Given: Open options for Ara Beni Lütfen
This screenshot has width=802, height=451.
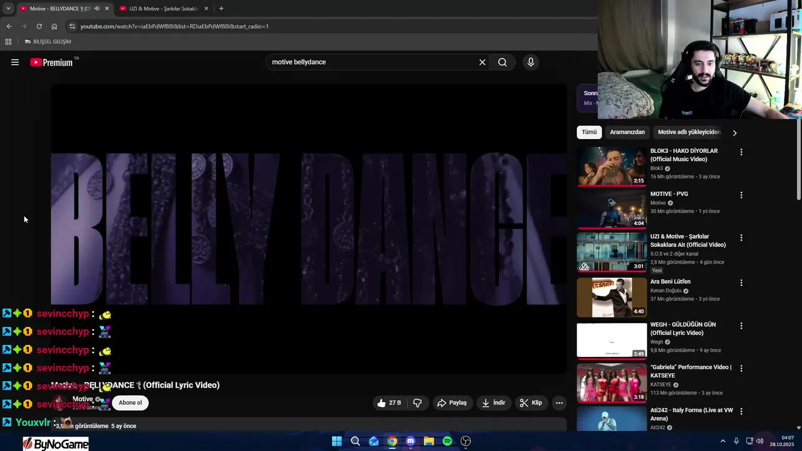Looking at the screenshot, I should [741, 283].
